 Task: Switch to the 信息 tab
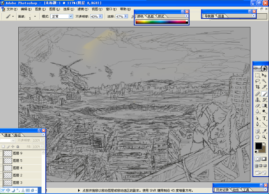click(221, 16)
